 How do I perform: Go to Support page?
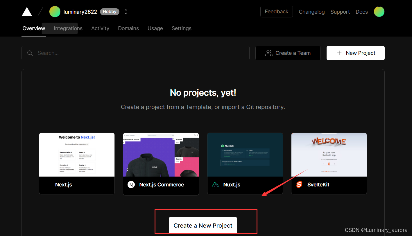(x=340, y=12)
